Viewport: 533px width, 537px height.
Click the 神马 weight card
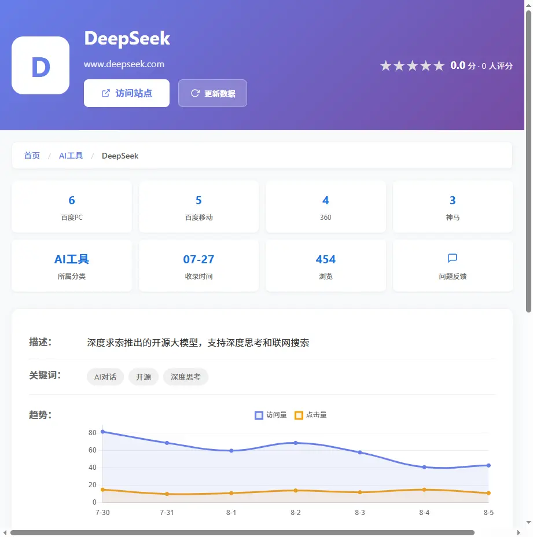tap(453, 207)
